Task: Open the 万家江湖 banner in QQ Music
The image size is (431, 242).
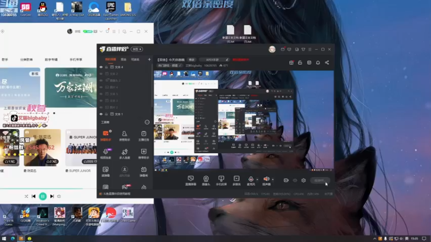Action: click(x=71, y=87)
